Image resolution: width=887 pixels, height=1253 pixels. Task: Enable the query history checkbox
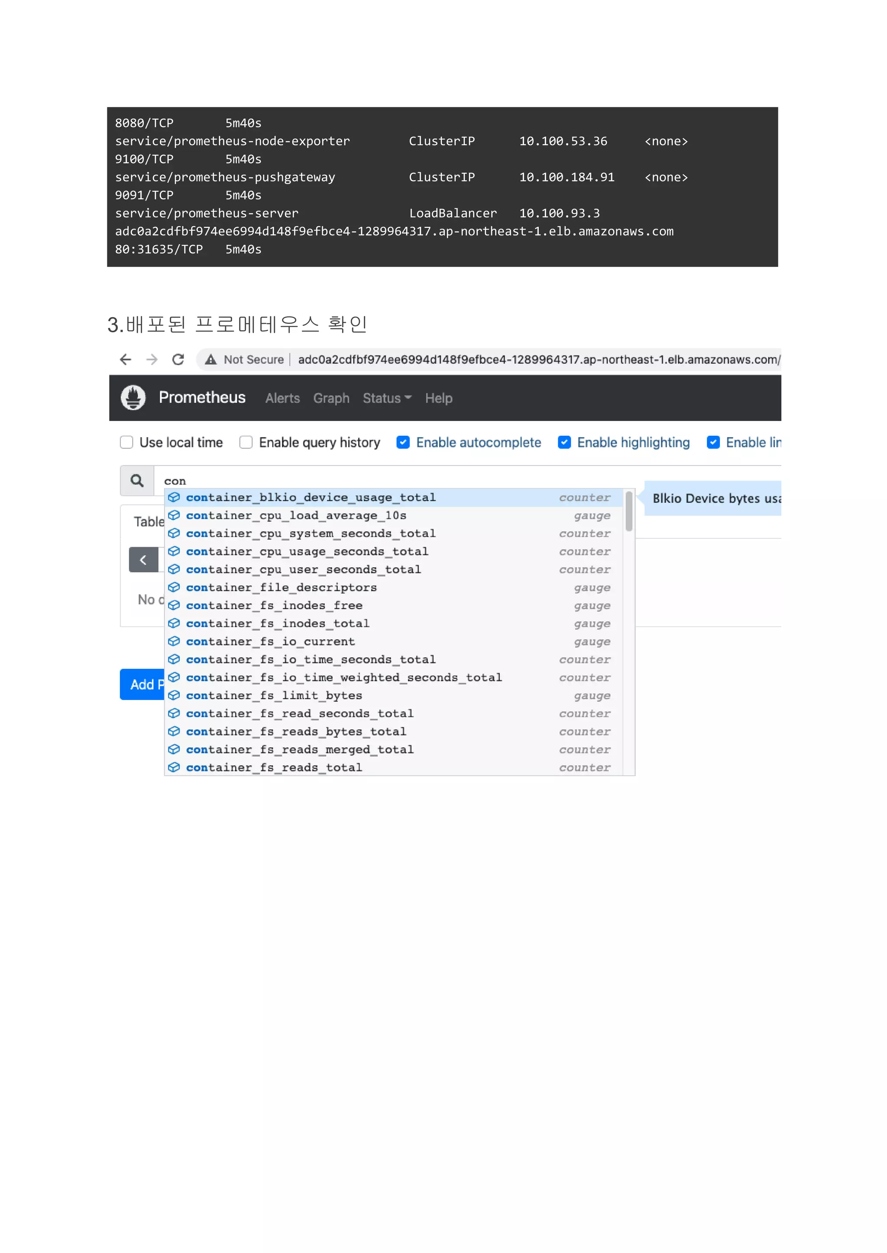click(x=246, y=442)
